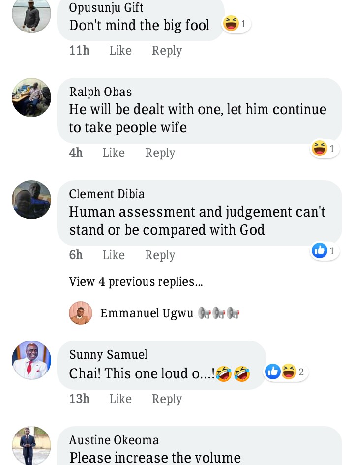The height and width of the screenshot is (465, 354).
Task: Like Opusunju Gift's comment
Action: point(120,50)
